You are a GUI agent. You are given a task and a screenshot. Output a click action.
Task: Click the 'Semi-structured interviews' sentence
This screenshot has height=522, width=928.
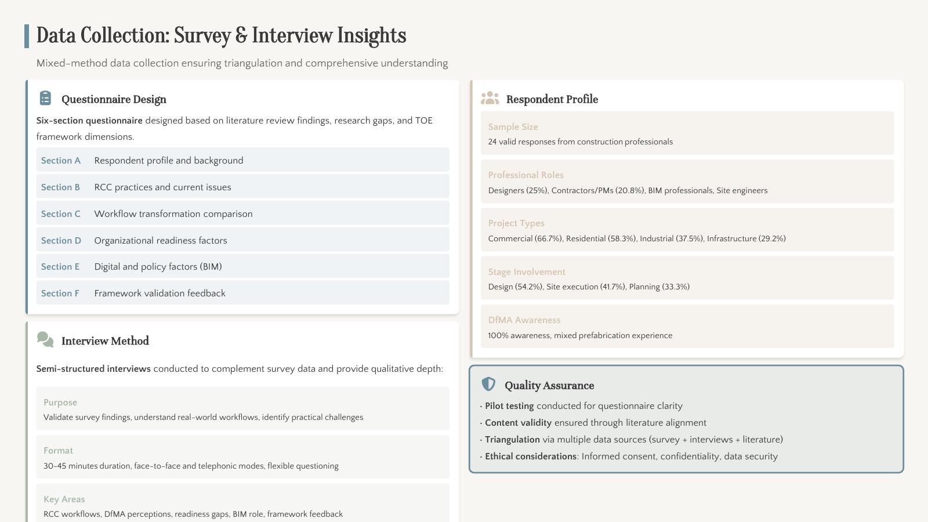(240, 369)
